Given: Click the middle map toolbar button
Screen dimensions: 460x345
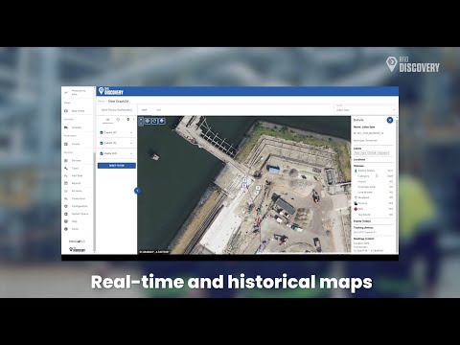Looking at the screenshot, I should 154,121.
